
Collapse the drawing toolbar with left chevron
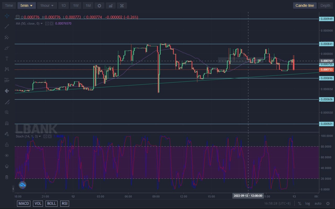point(13,188)
